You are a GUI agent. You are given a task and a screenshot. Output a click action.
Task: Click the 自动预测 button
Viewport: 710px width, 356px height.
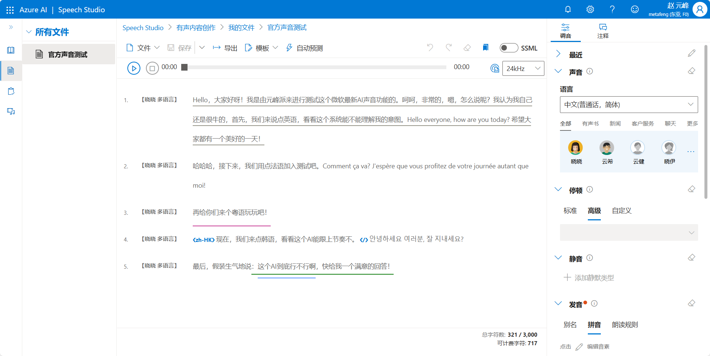(x=304, y=48)
